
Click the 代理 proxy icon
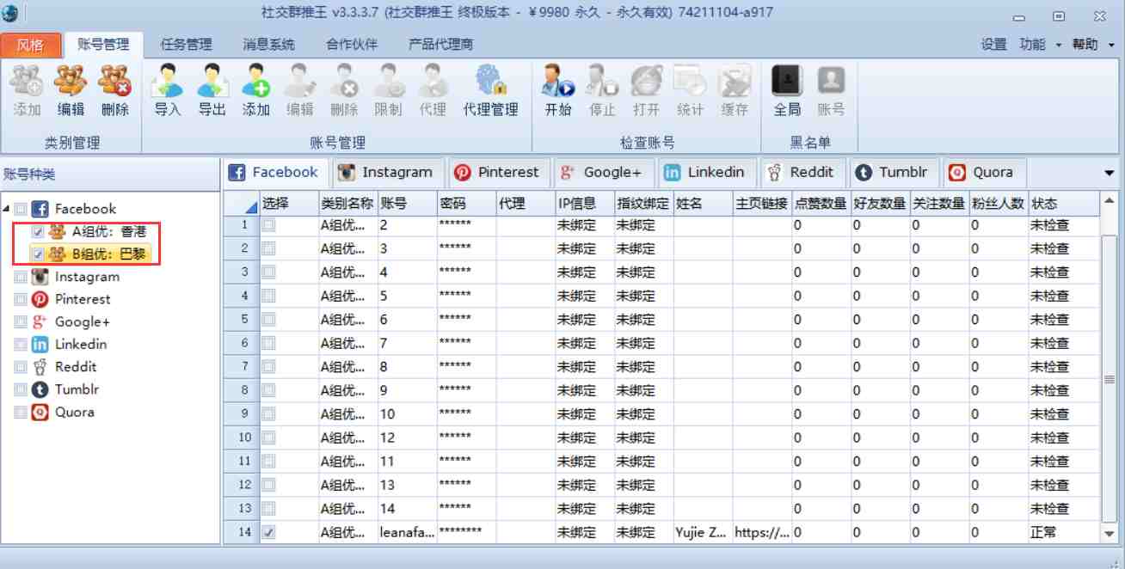point(433,82)
